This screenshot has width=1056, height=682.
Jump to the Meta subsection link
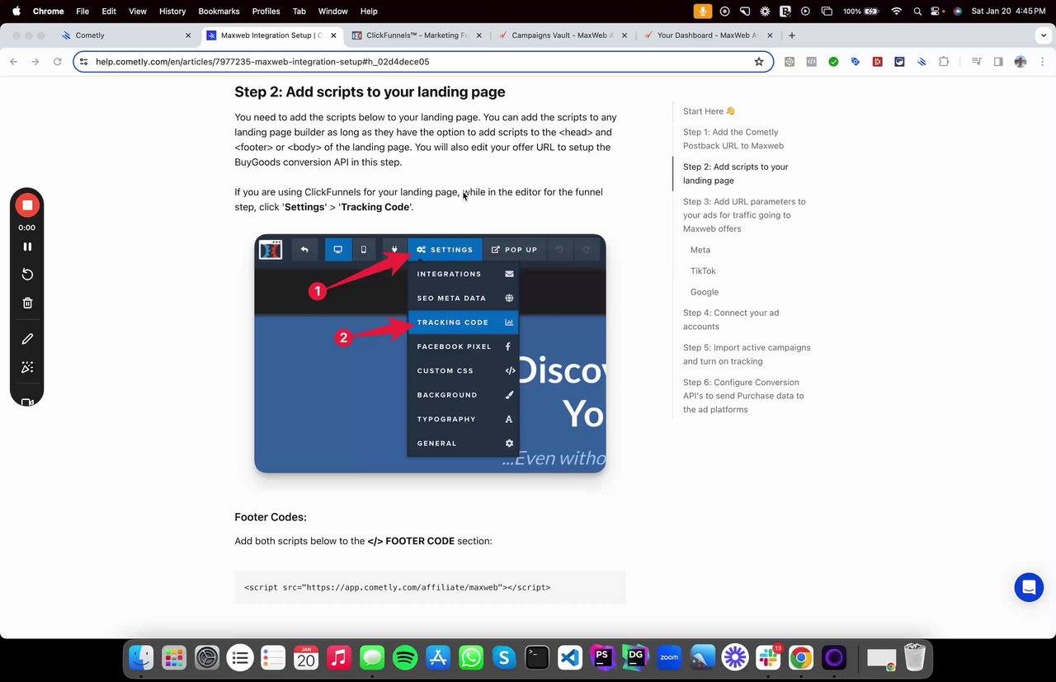click(700, 250)
